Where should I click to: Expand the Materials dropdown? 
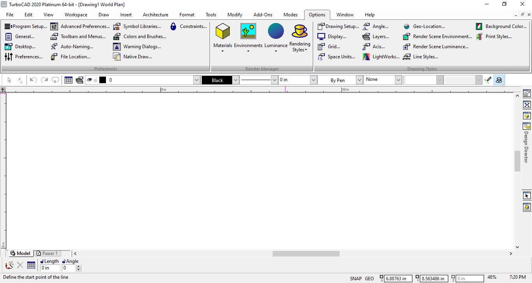point(223,51)
